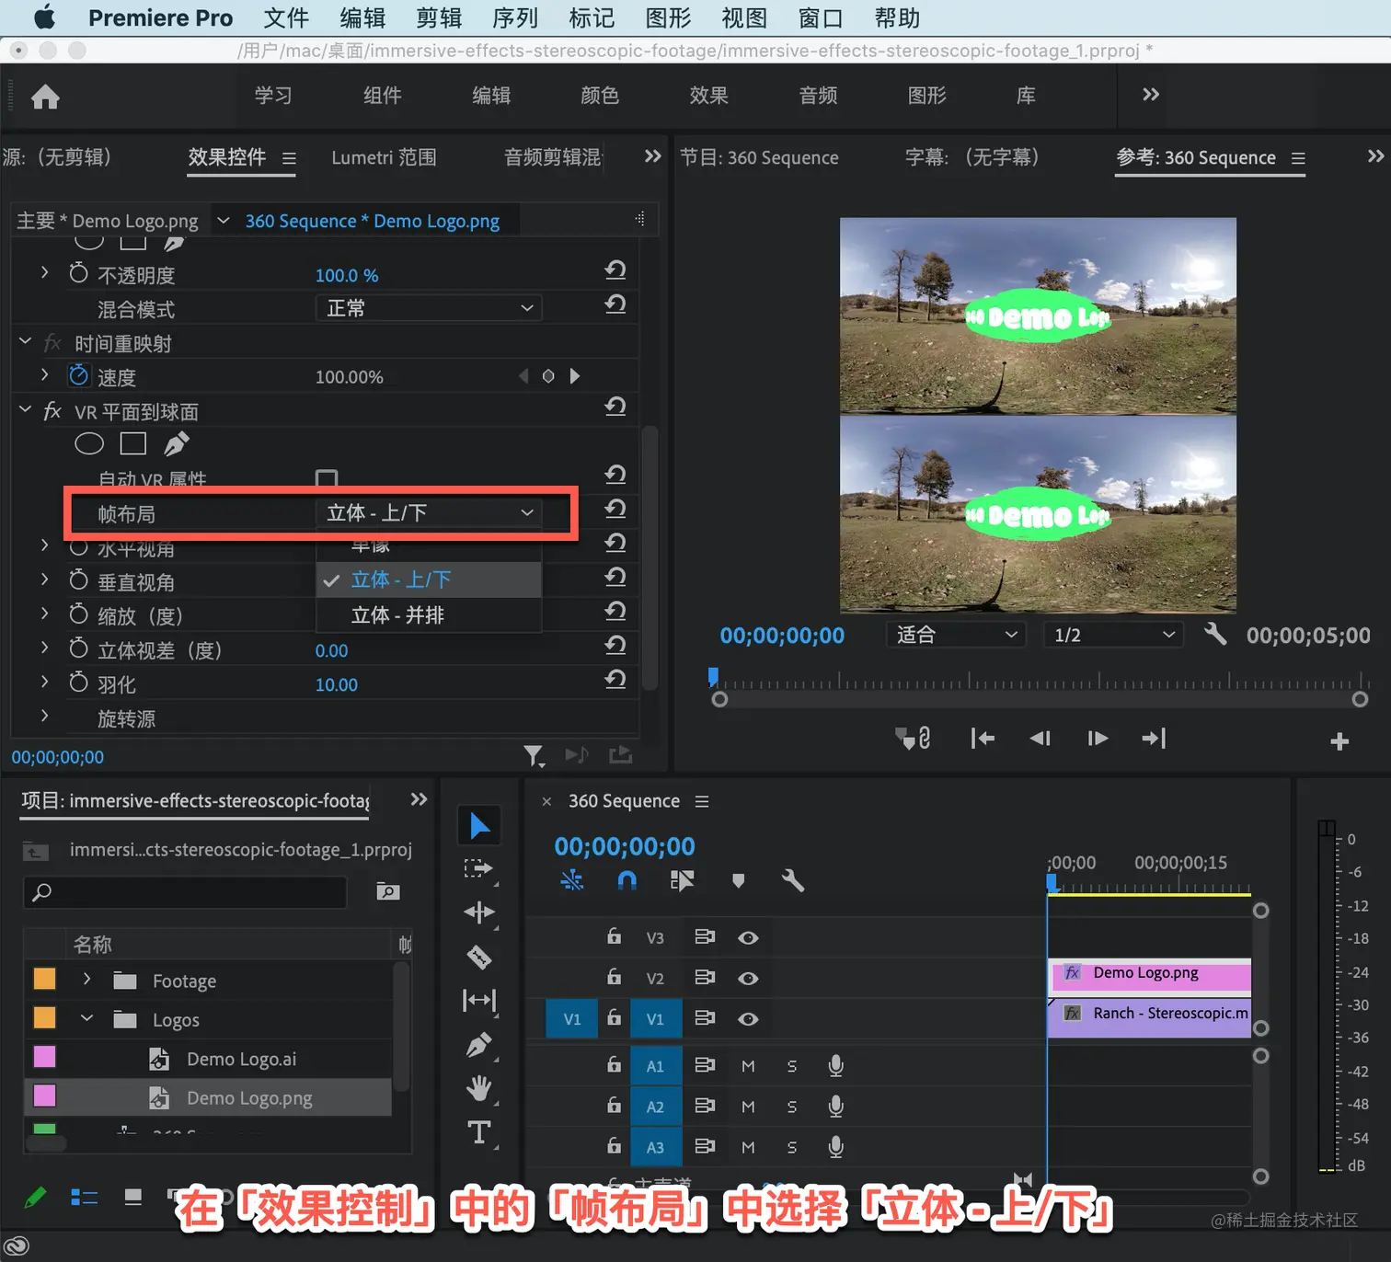The image size is (1391, 1262).
Task: Open the 节目: 360 Sequence tab
Action: click(759, 157)
